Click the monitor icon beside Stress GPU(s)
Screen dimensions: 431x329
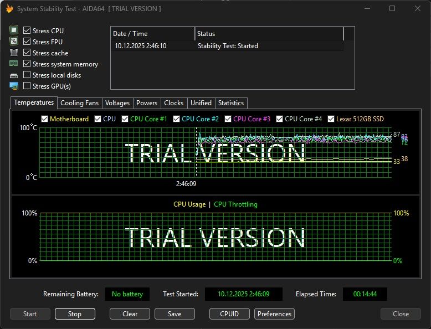pyautogui.click(x=14, y=86)
